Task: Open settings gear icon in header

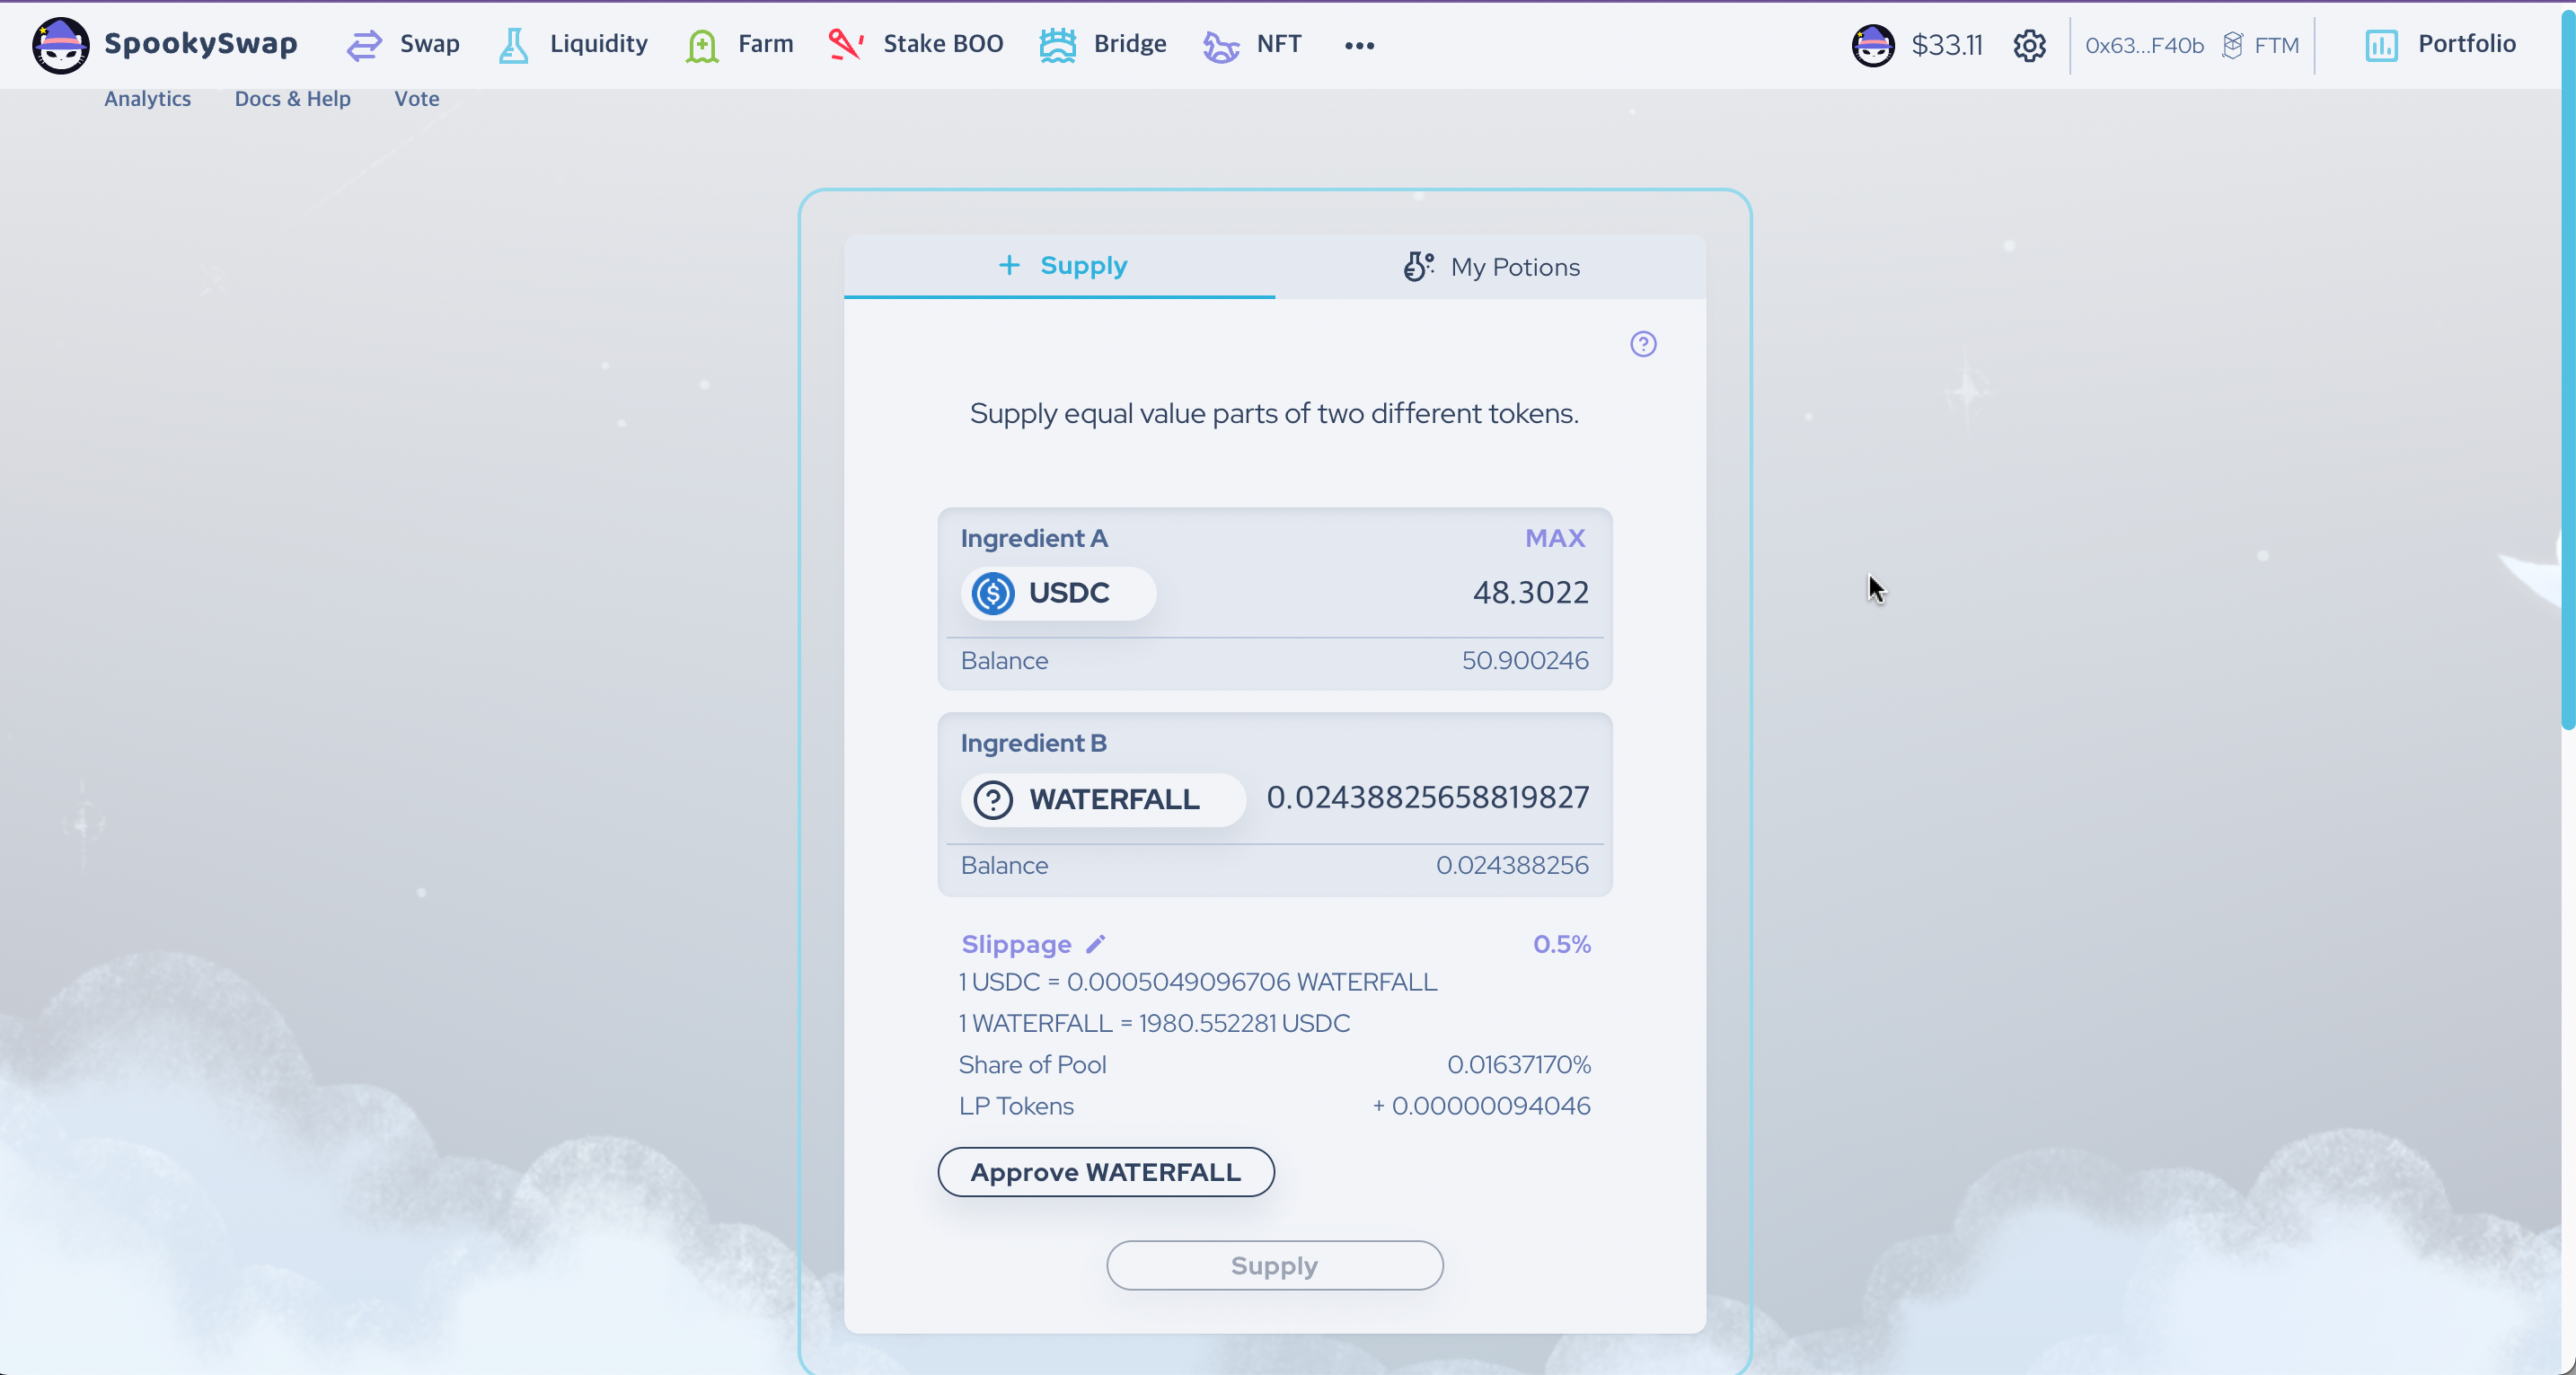Action: click(x=2029, y=45)
